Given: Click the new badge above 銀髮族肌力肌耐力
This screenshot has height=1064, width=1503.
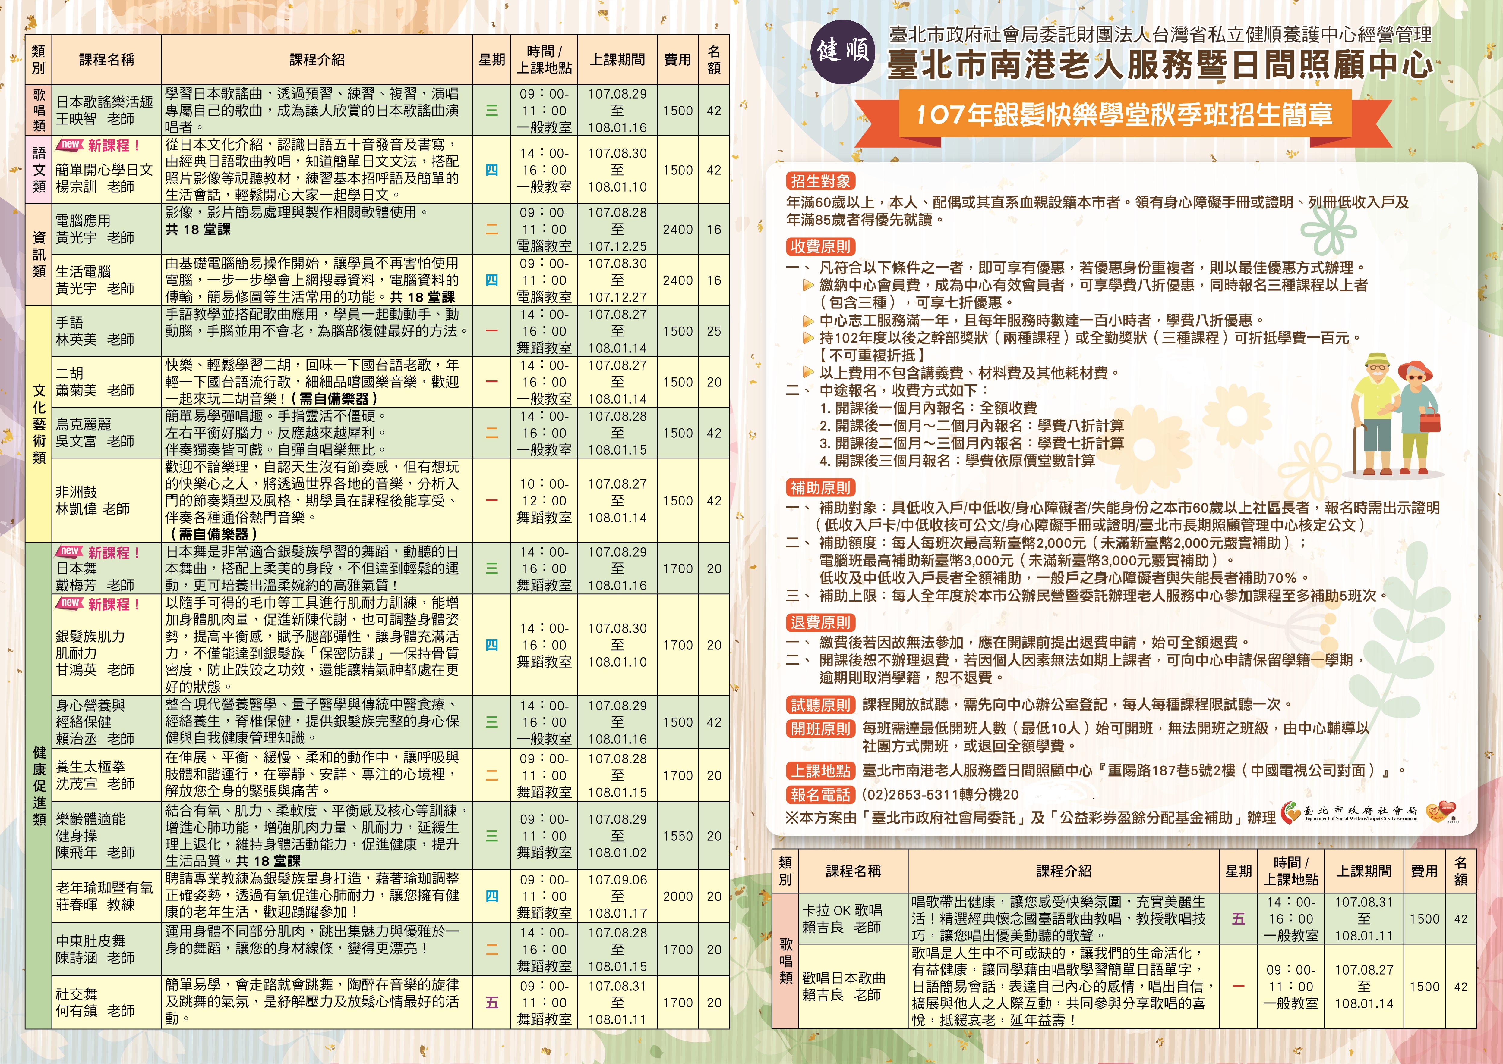Looking at the screenshot, I should tap(70, 603).
